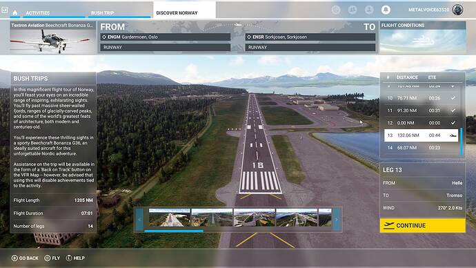Select the third thumbnail in gallery

tap(255, 218)
